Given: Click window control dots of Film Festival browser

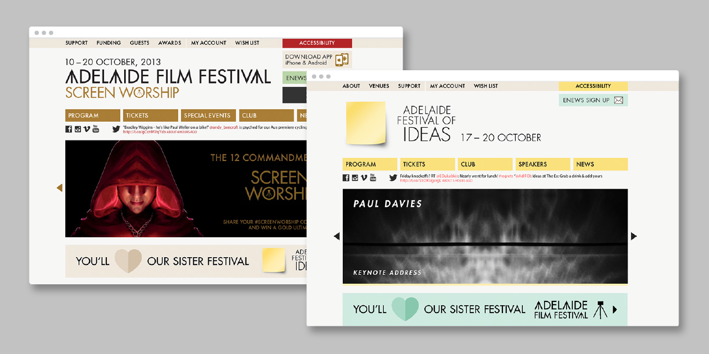Looking at the screenshot, I should 44,33.
